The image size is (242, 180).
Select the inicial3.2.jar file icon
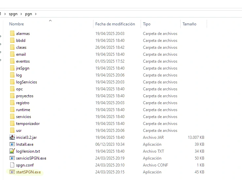[12, 137]
